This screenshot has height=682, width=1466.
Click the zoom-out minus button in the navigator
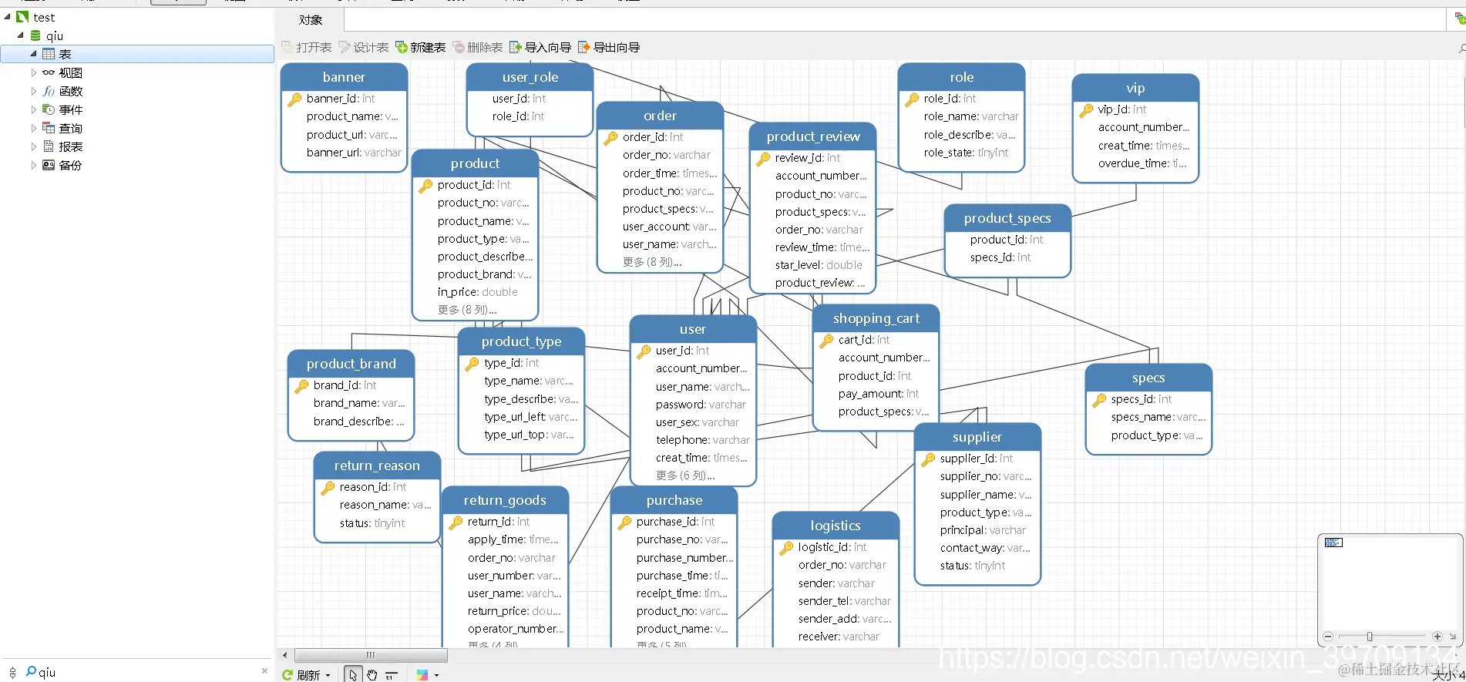click(x=1328, y=637)
